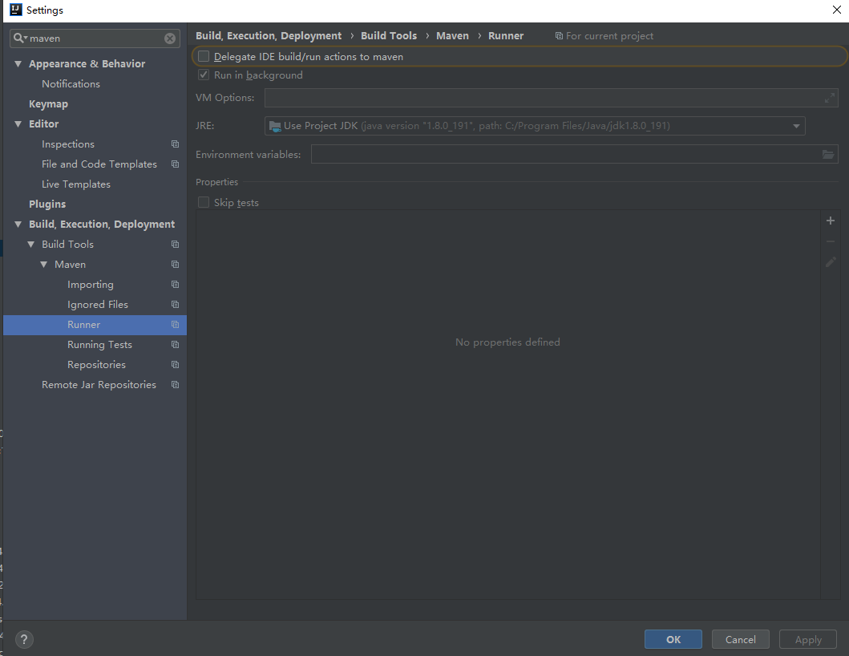Screen dimensions: 849x656
Task: Select Ignored Files under Maven
Action: point(98,305)
